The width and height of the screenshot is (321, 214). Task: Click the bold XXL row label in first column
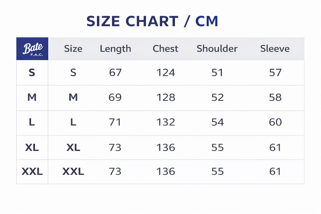pos(32,171)
